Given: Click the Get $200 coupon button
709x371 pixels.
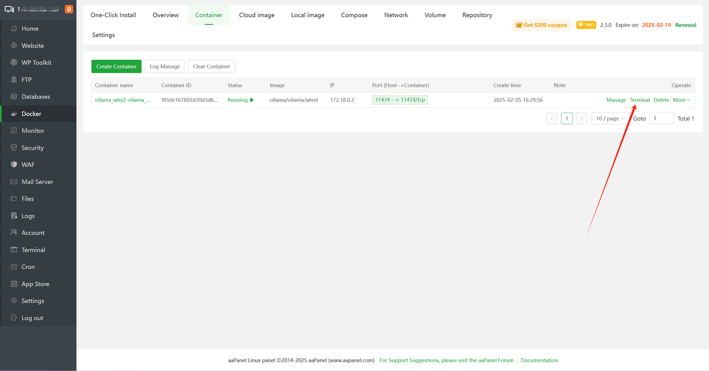Looking at the screenshot, I should [541, 25].
